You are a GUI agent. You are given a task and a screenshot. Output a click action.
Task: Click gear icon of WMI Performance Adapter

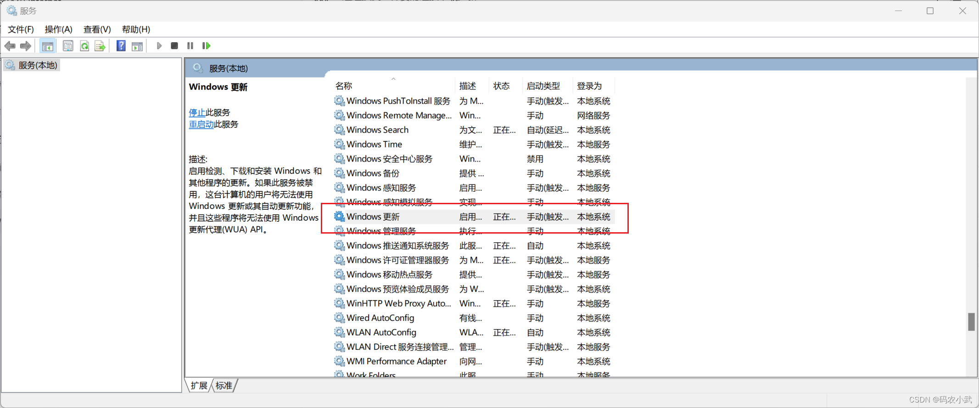339,361
